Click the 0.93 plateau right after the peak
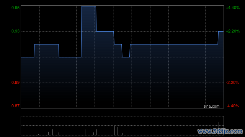 click(105, 31)
